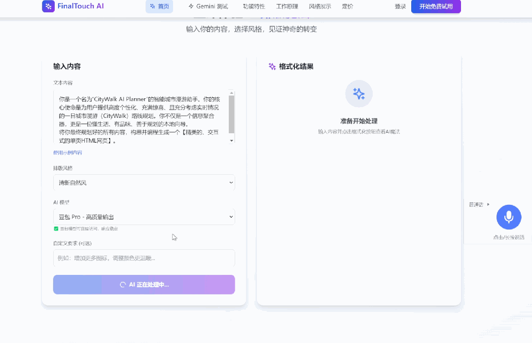The image size is (532, 343).
Task: Open the AI 模型 dropdown showing 豆包 Pro
Action: [x=144, y=217]
